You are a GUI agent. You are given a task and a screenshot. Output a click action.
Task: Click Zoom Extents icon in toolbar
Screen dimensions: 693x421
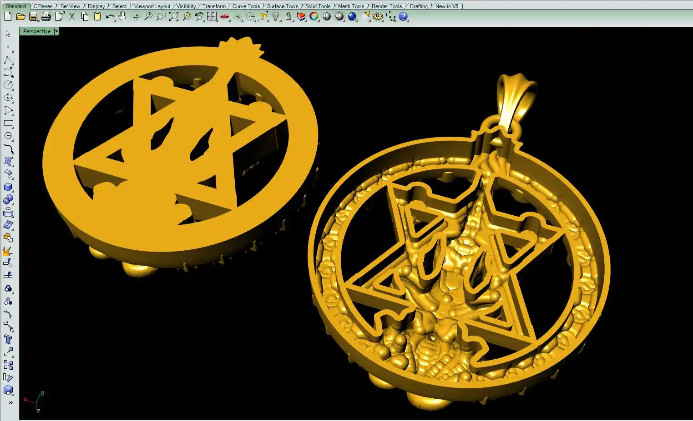click(x=174, y=17)
